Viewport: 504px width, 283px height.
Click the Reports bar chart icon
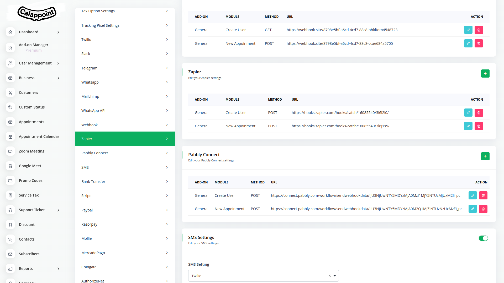(10, 269)
